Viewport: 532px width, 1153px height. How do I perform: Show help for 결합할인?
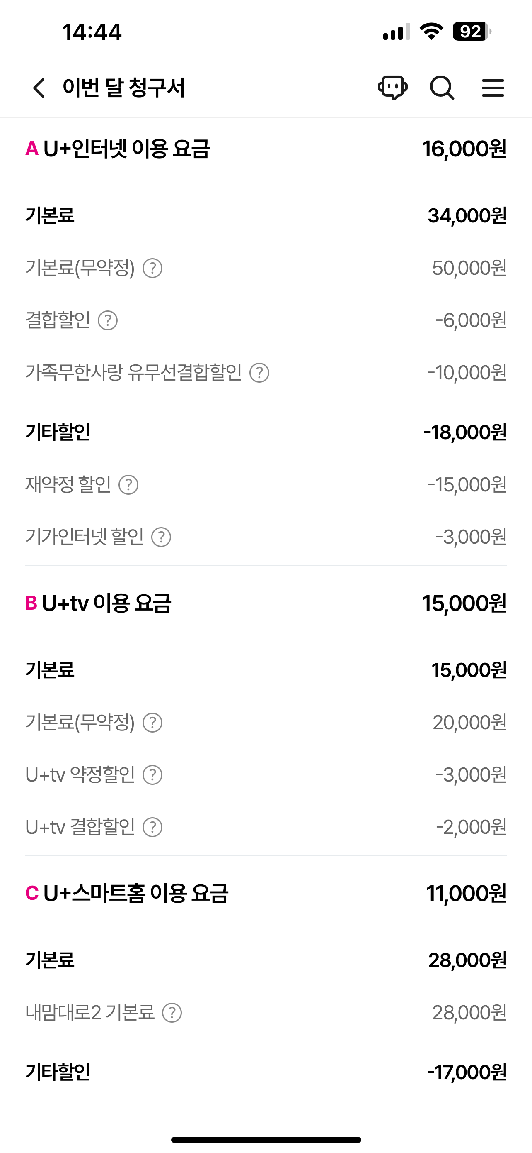(x=108, y=320)
